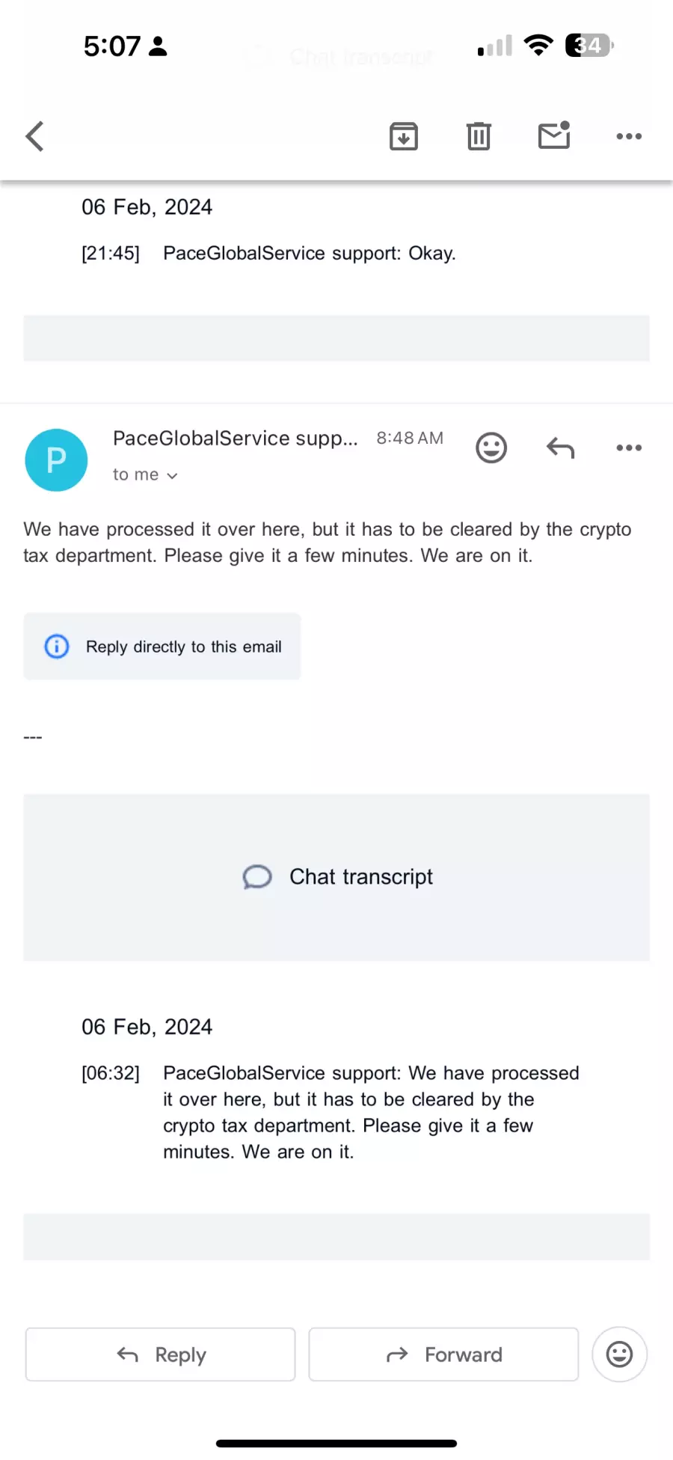Open the top toolbar three-dot menu
The image size is (673, 1460).
[x=629, y=136]
